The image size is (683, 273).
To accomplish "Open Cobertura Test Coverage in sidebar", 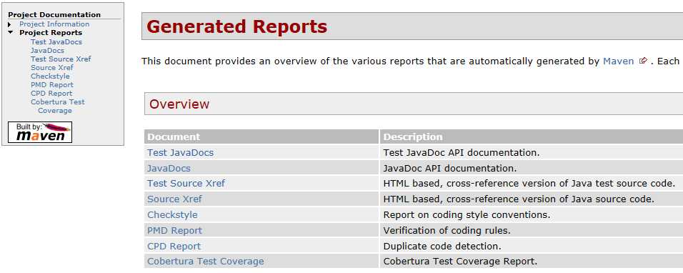I will (x=57, y=106).
